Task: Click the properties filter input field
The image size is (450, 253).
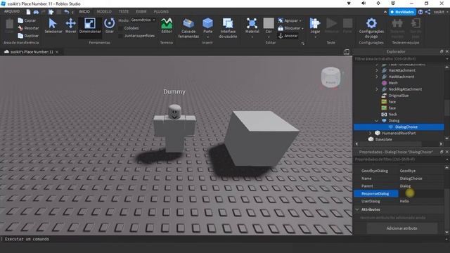Action: tap(399, 160)
